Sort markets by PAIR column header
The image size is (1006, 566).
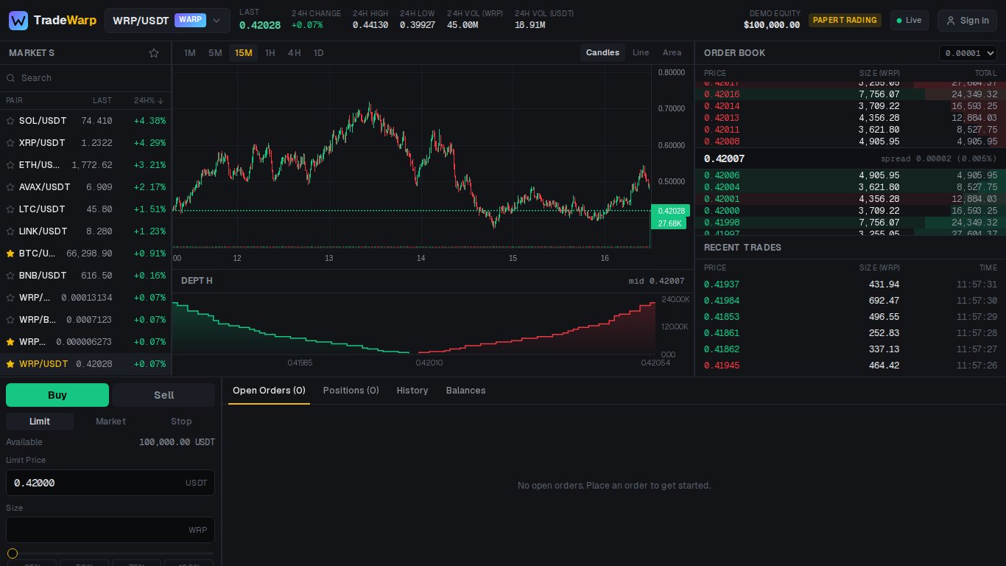coord(14,100)
